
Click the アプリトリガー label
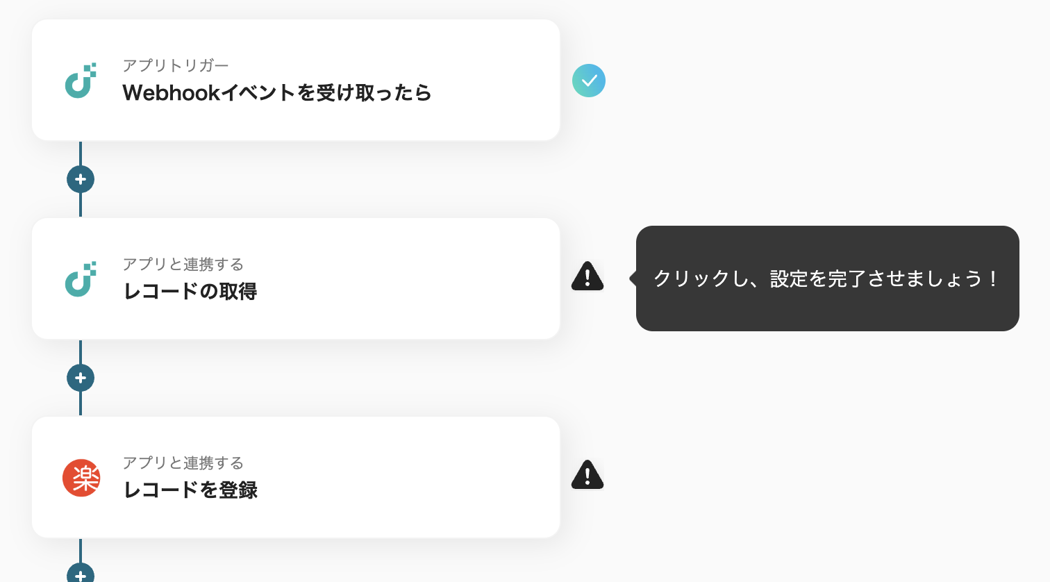(175, 65)
